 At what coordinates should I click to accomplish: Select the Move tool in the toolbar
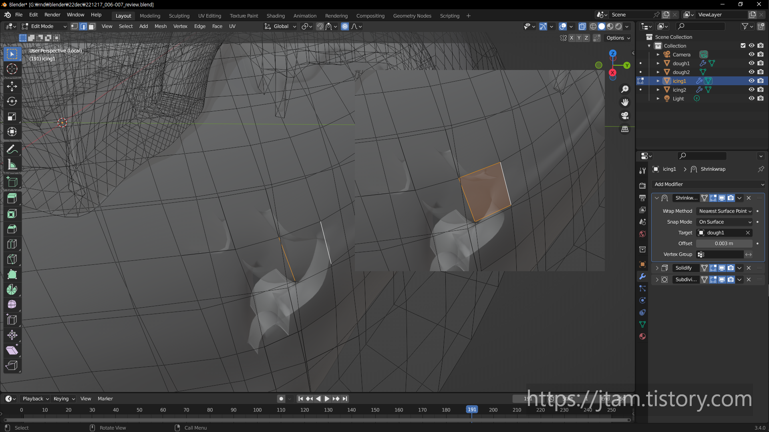click(12, 86)
